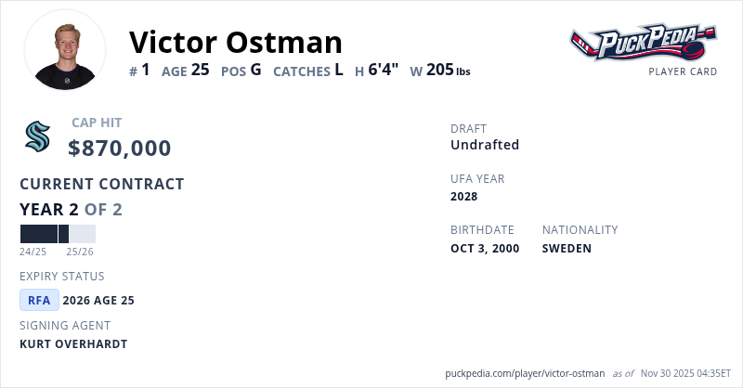Click the jersey number 1
Viewport: 743px width, 388px height.
pos(145,70)
